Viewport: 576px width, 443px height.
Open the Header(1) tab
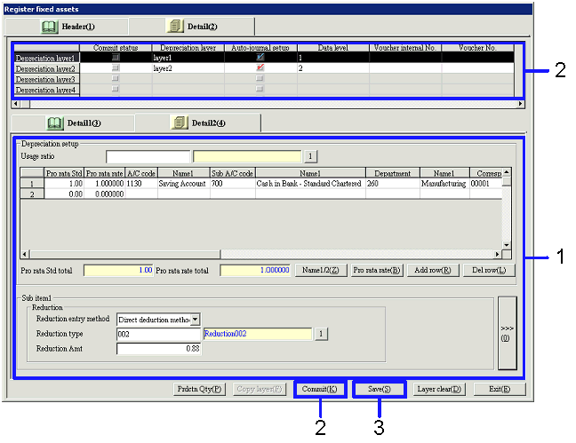click(x=73, y=26)
